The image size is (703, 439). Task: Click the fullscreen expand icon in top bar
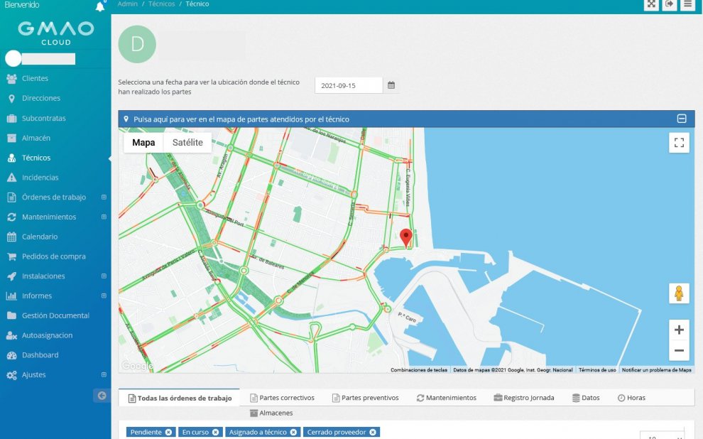[x=651, y=5]
